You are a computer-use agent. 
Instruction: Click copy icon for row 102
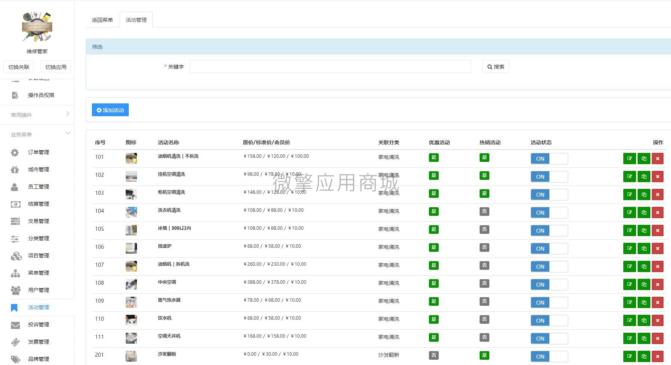pyautogui.click(x=644, y=177)
